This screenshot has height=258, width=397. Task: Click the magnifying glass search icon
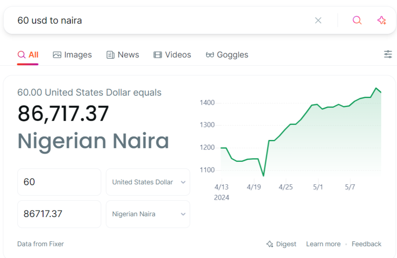[357, 20]
